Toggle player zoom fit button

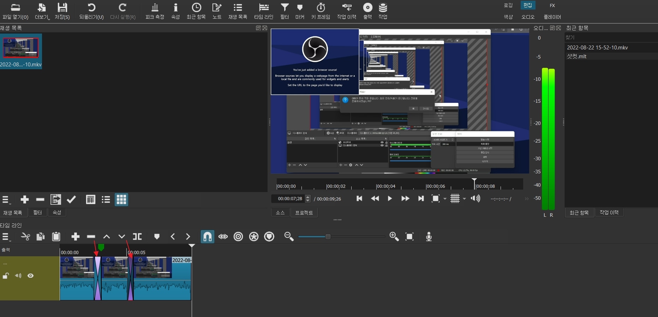click(436, 198)
